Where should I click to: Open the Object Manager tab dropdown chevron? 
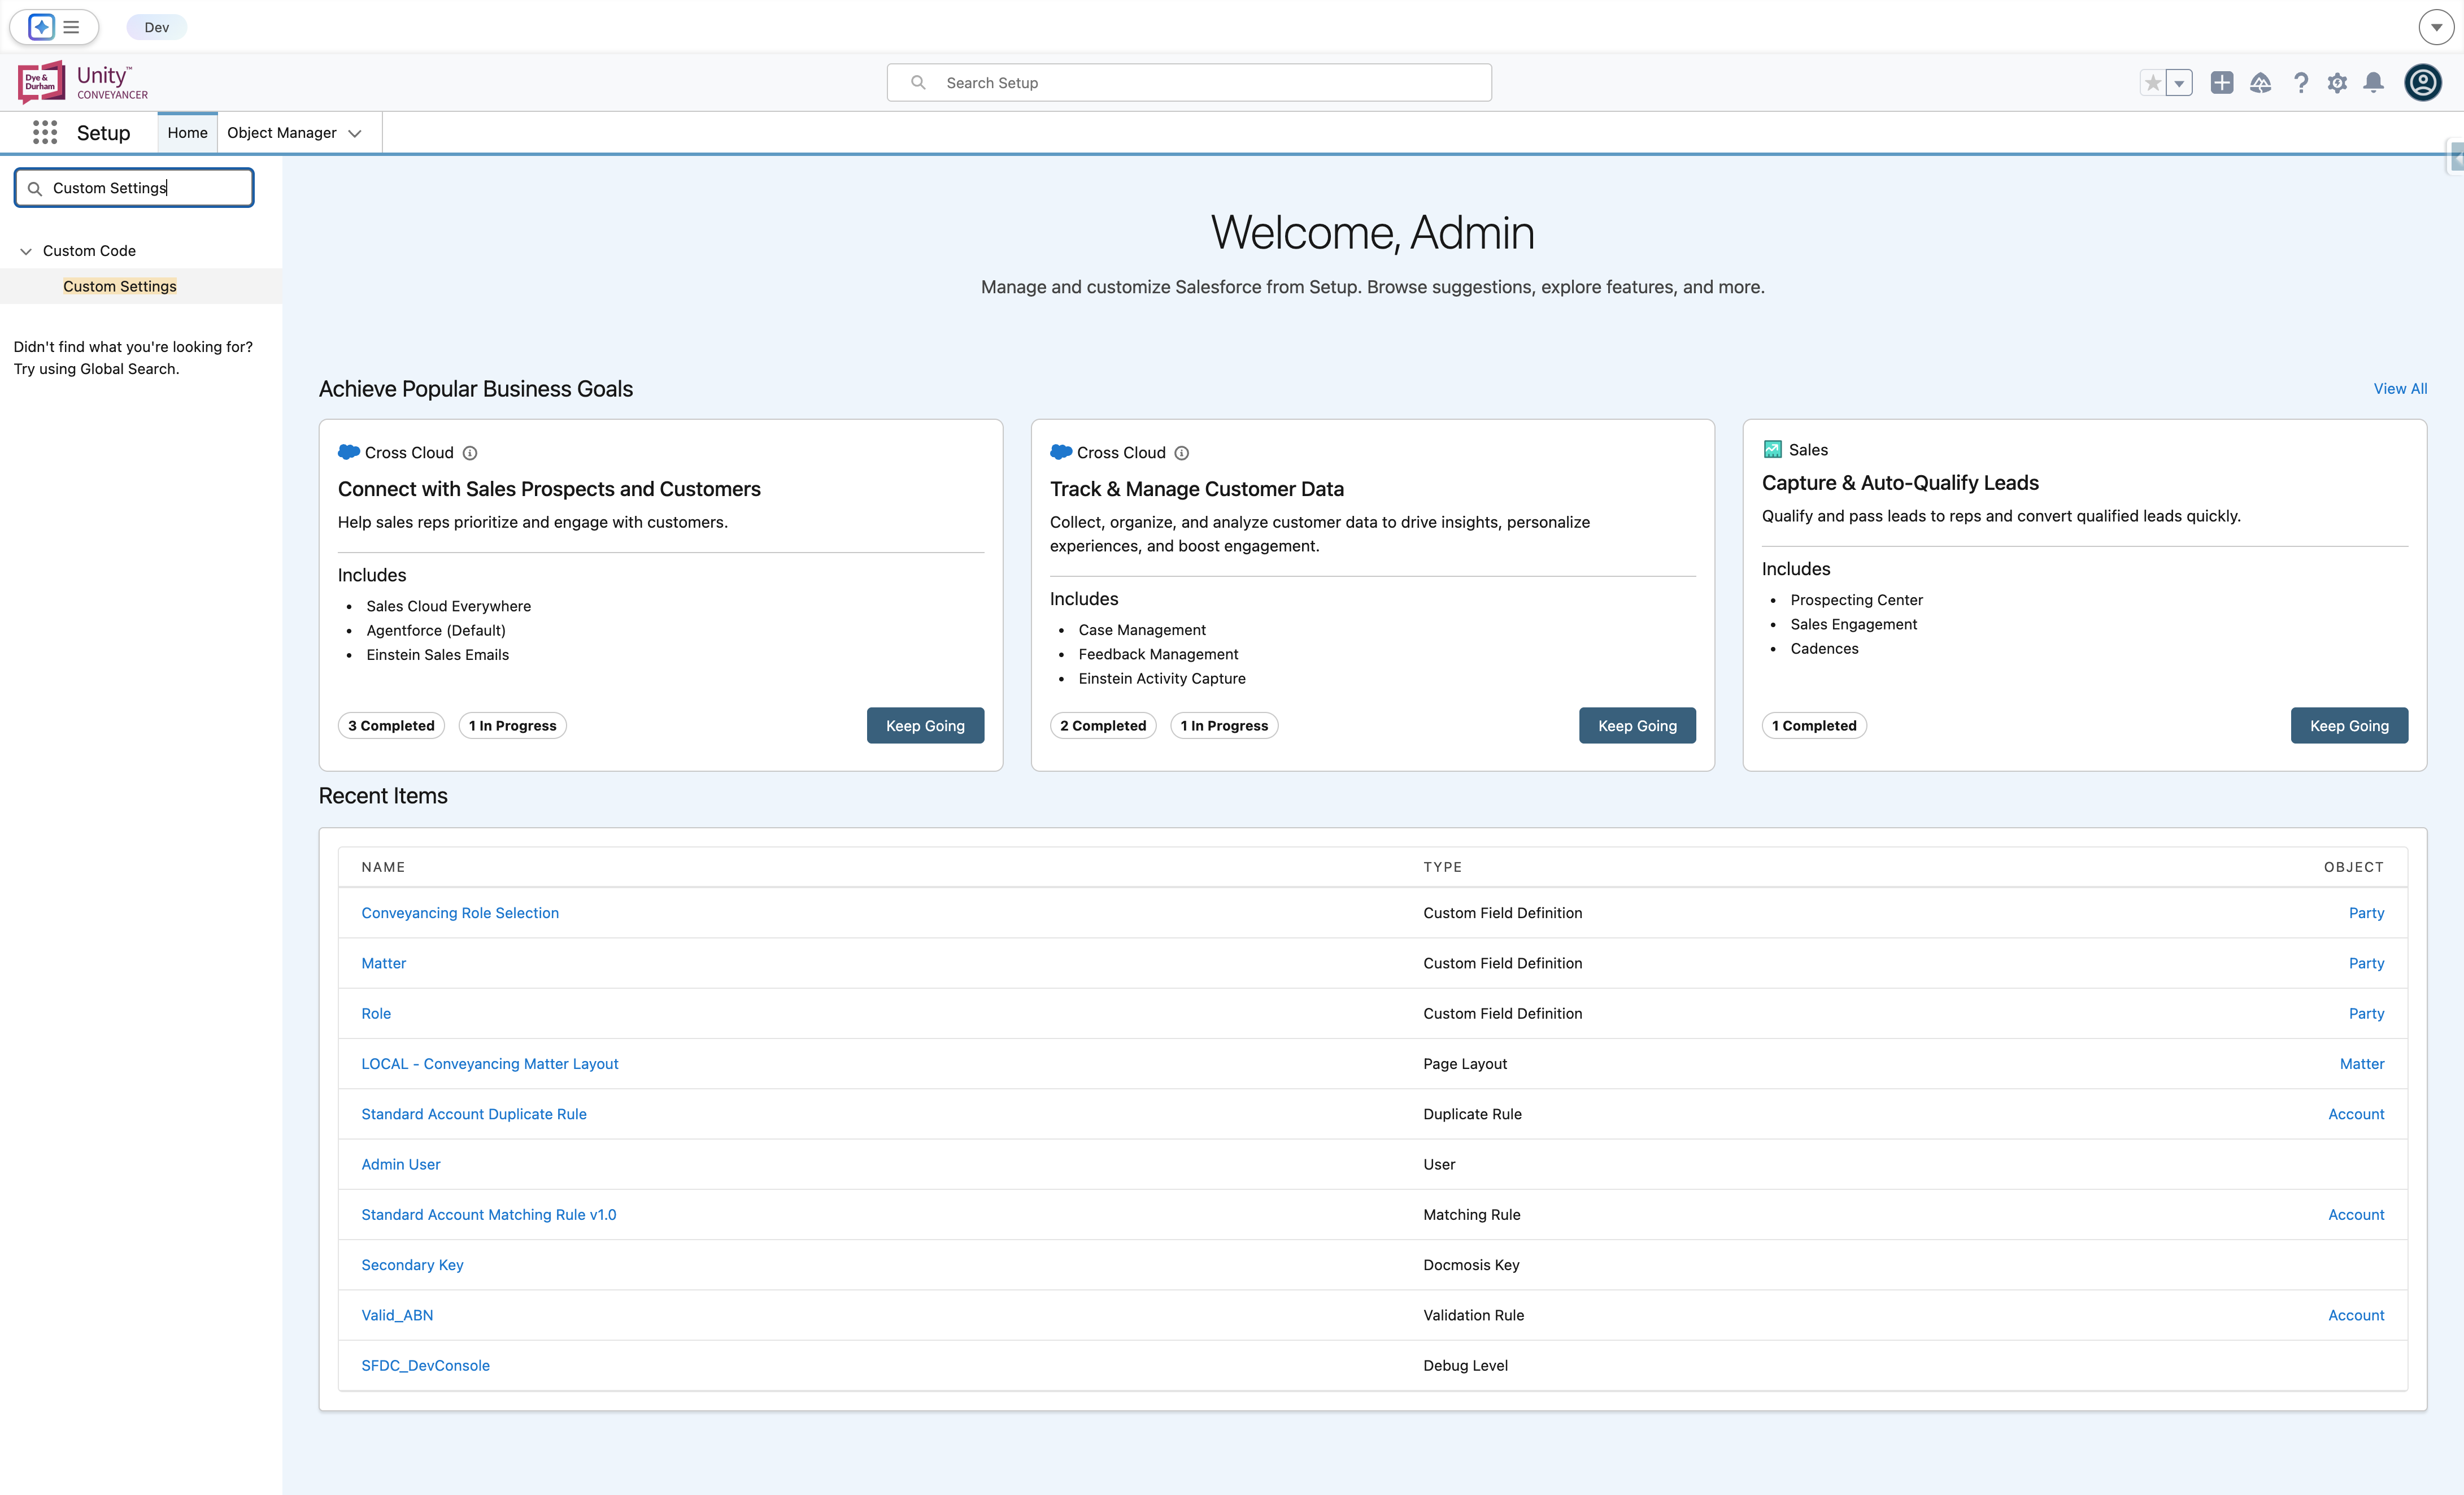[355, 133]
